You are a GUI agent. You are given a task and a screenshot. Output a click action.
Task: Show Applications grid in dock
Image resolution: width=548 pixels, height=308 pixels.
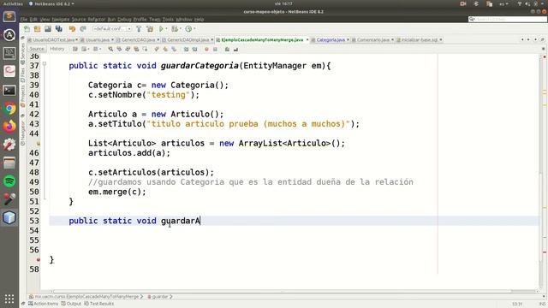9,299
